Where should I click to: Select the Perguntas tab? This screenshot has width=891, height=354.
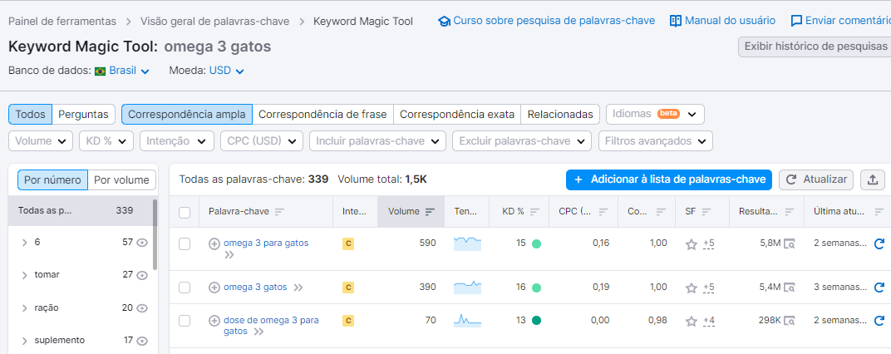click(x=83, y=114)
